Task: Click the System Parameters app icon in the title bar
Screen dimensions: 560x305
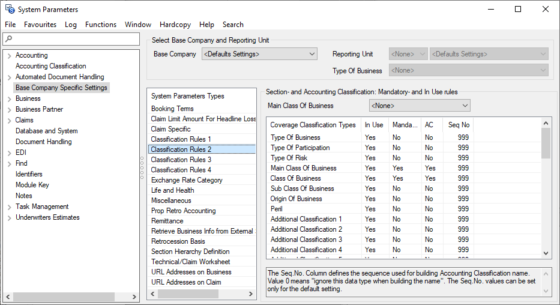Action: pyautogui.click(x=10, y=10)
